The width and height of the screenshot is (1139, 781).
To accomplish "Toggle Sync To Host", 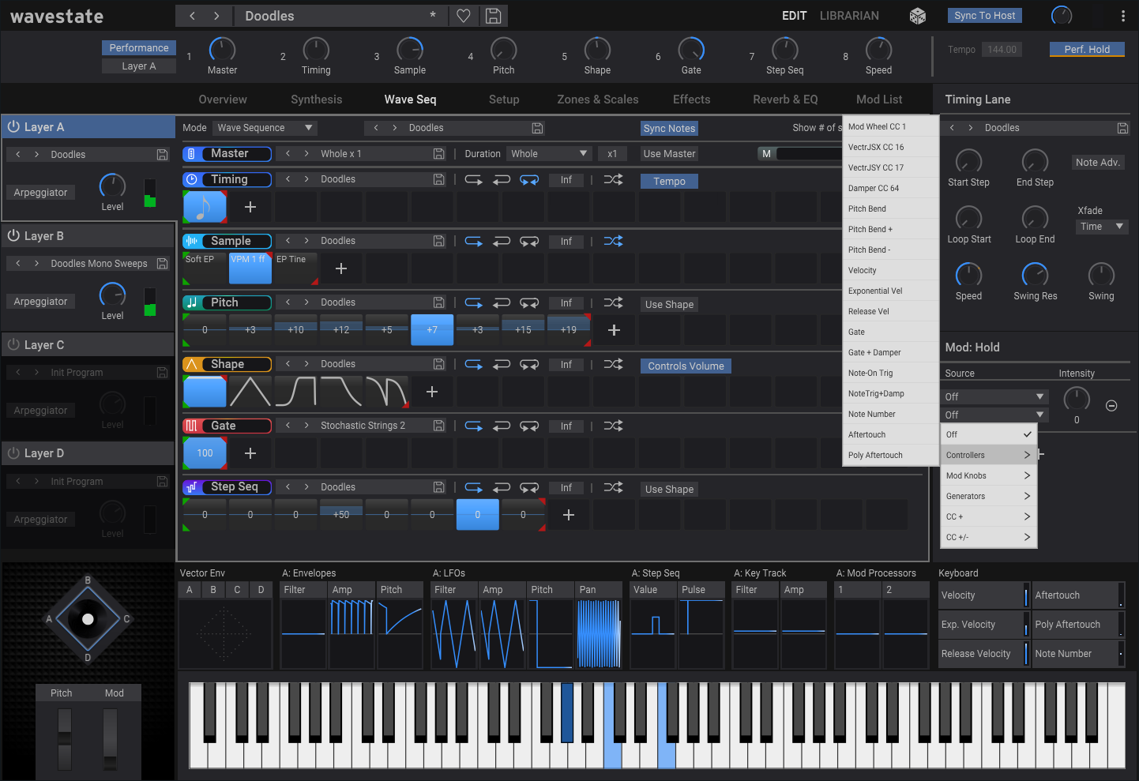I will (x=984, y=15).
